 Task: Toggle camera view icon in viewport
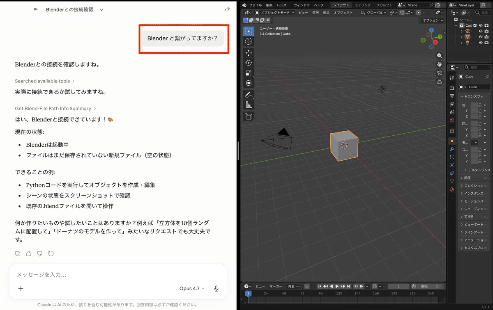pyautogui.click(x=439, y=73)
